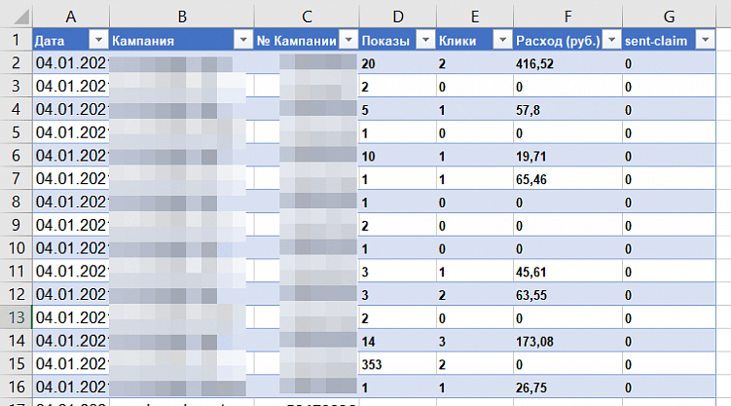Image resolution: width=731 pixels, height=406 pixels.
Task: Select the Показы cell showing 10
Action: pyautogui.click(x=398, y=156)
